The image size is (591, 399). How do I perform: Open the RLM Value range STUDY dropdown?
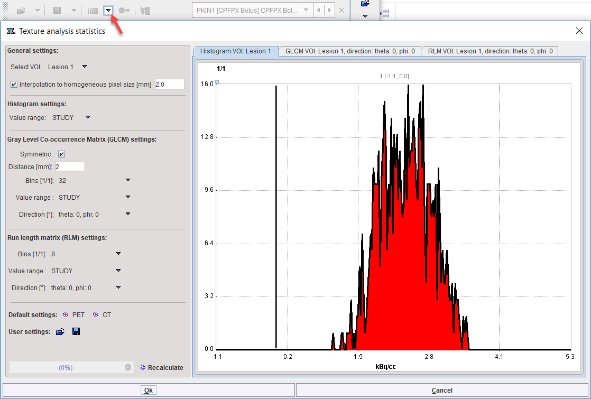pos(118,271)
